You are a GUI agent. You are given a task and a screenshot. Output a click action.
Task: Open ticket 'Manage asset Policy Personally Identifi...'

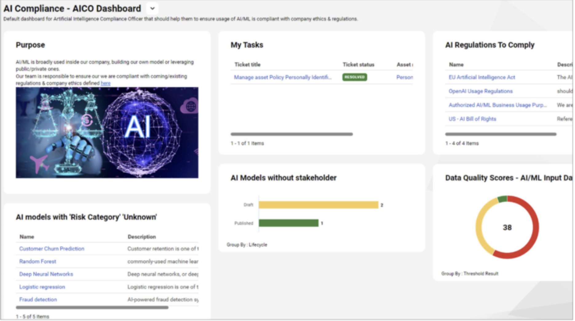click(x=283, y=77)
